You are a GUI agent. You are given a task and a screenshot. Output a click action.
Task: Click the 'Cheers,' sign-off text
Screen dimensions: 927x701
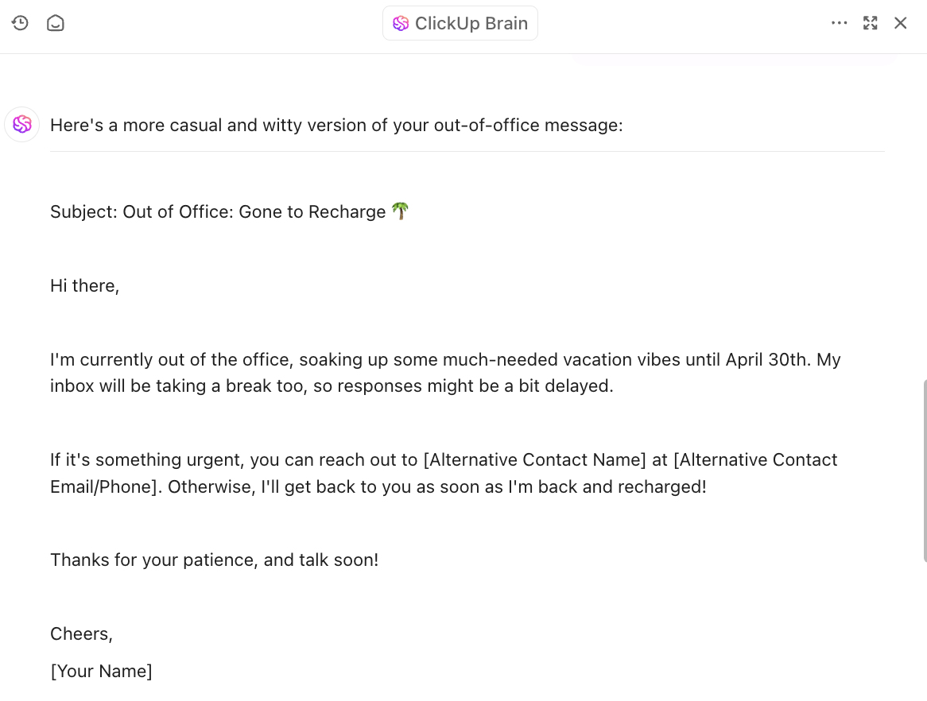pos(82,633)
